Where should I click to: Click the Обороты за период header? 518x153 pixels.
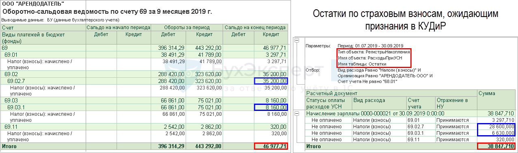[x=187, y=28]
